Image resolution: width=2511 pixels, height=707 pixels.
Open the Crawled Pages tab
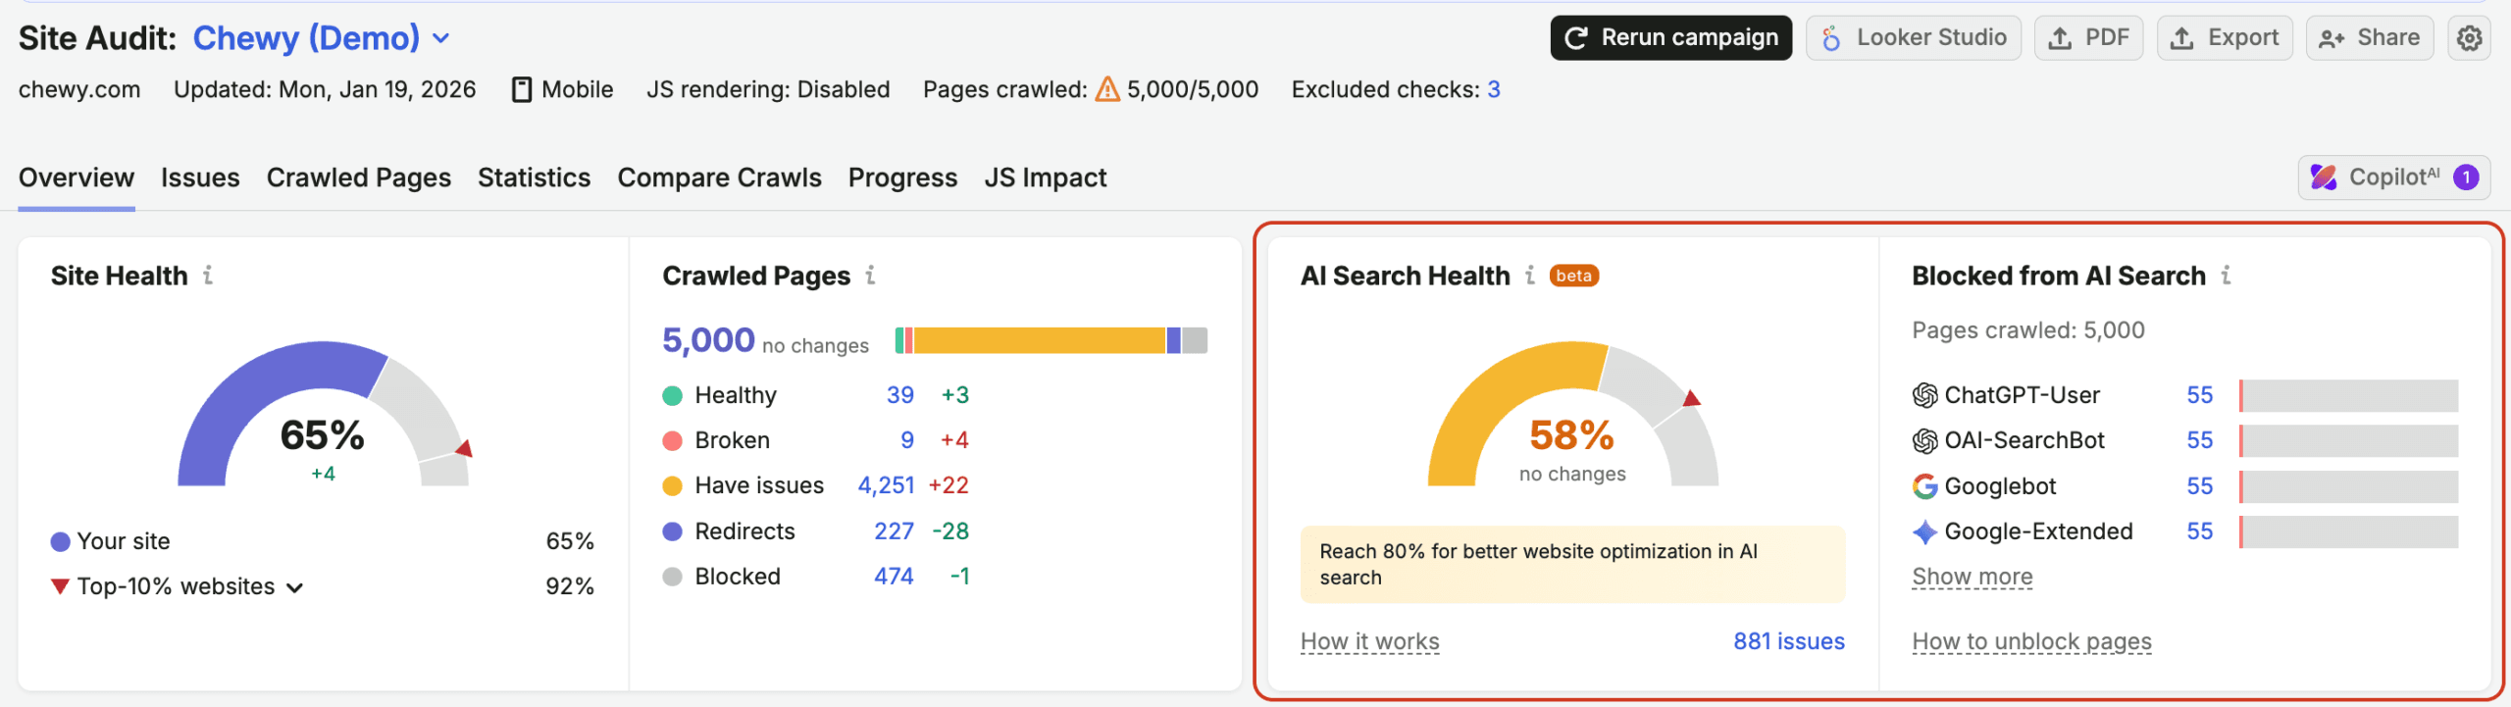(x=359, y=177)
